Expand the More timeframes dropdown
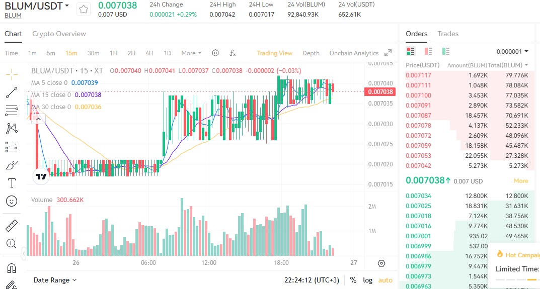540x289 pixels. tap(191, 53)
